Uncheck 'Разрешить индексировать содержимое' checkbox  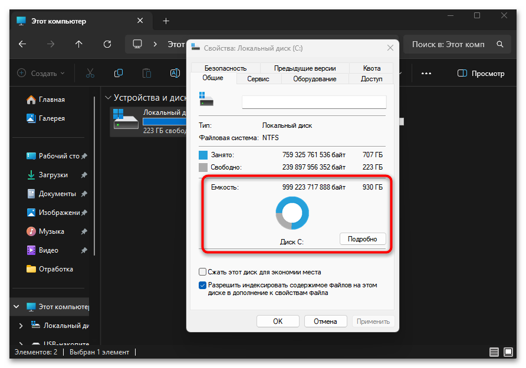click(x=202, y=285)
